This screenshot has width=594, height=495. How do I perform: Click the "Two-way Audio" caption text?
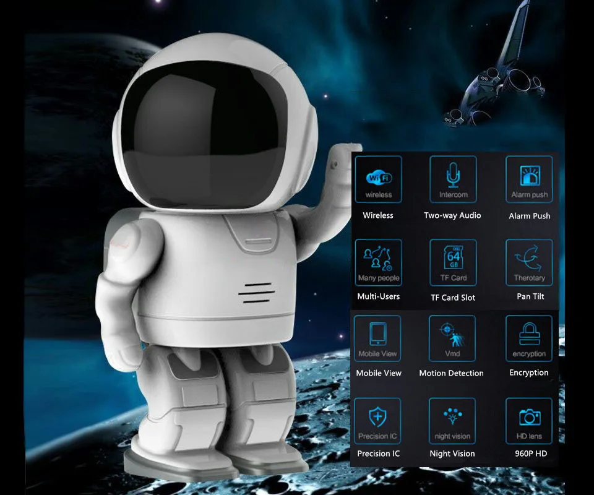[452, 215]
